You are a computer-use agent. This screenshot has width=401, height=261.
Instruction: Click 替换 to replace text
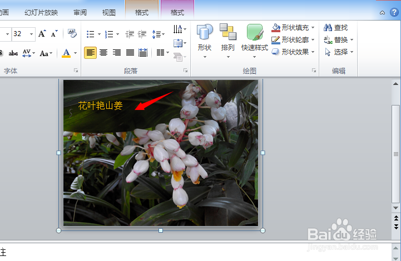click(x=335, y=40)
